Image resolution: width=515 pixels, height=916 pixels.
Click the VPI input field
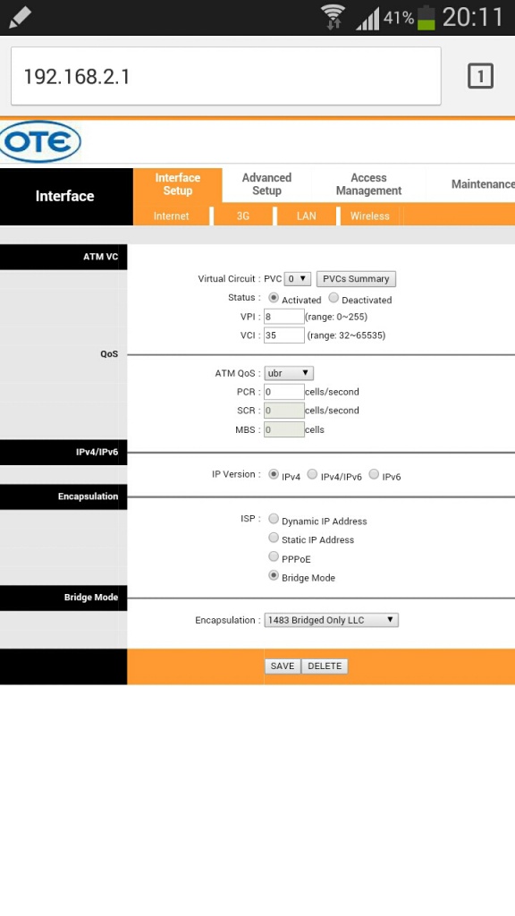(283, 317)
